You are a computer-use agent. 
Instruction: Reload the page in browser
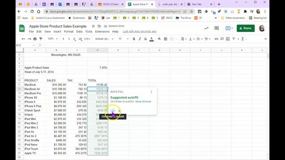(x=32, y=12)
